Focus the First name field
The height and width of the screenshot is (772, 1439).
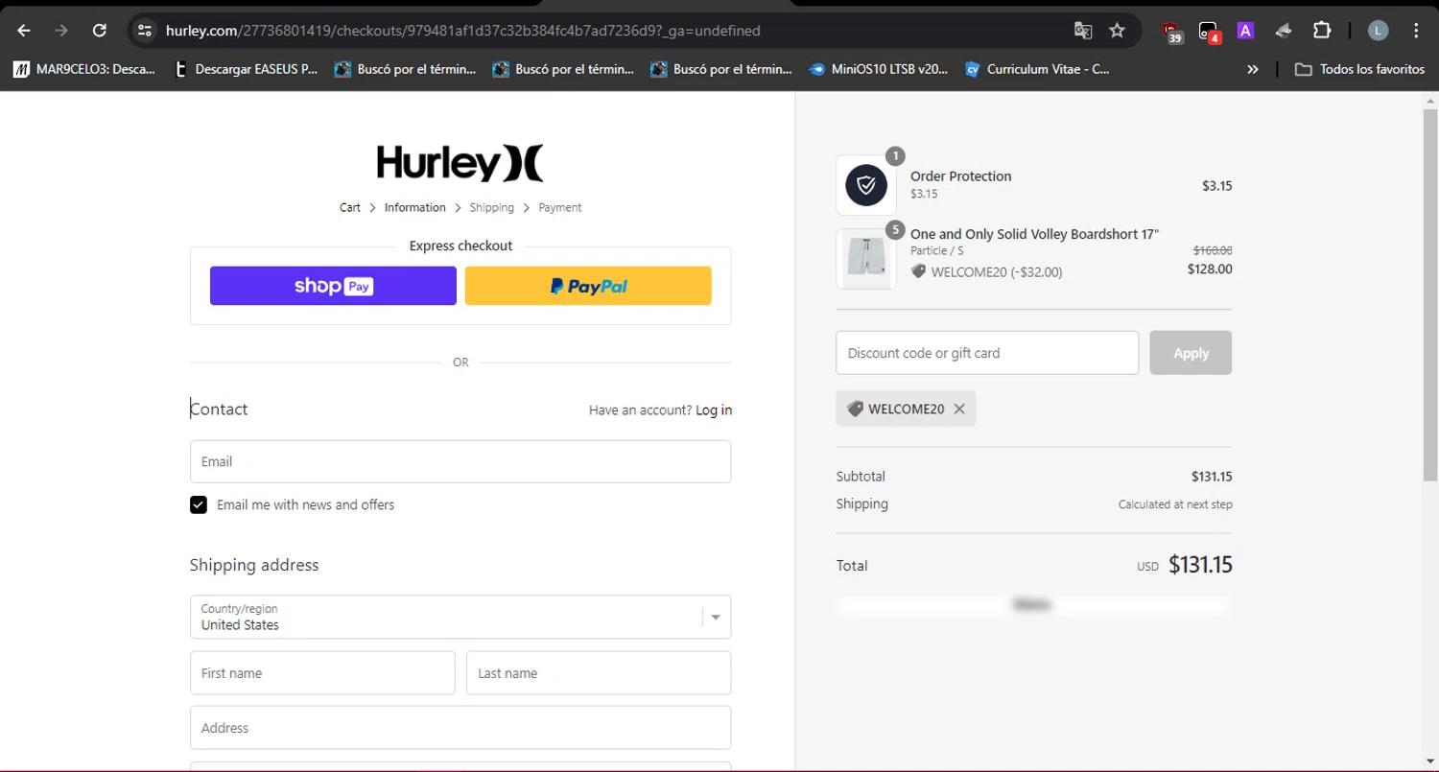pyautogui.click(x=322, y=673)
